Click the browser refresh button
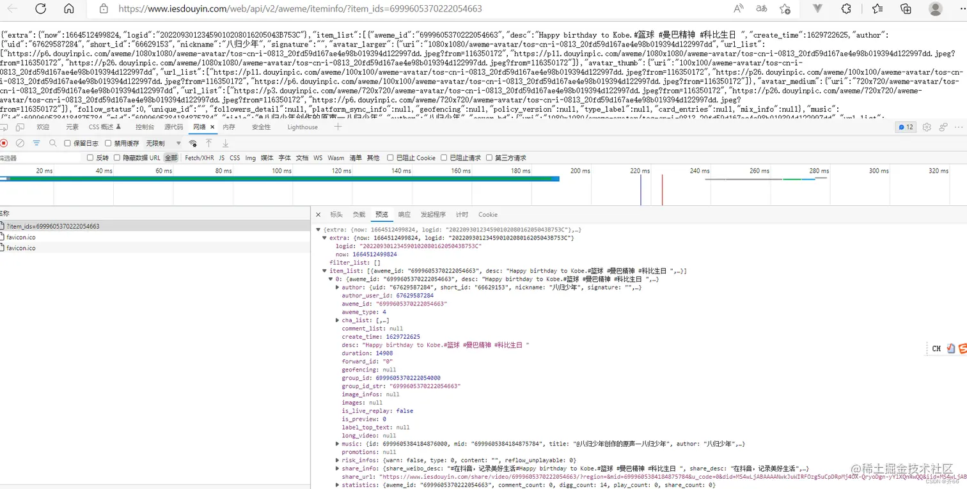Viewport: 967px width, 489px height. point(41,9)
